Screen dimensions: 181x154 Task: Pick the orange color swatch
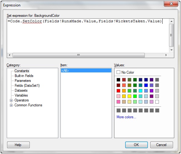click(x=124, y=91)
